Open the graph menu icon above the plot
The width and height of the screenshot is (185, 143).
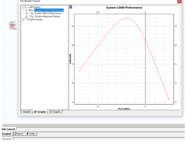pyautogui.click(x=71, y=7)
